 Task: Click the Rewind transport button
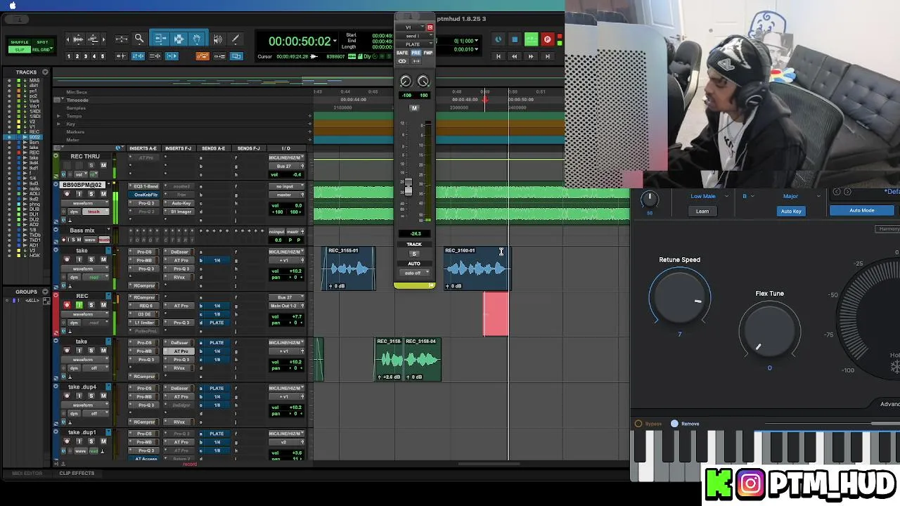click(x=514, y=56)
